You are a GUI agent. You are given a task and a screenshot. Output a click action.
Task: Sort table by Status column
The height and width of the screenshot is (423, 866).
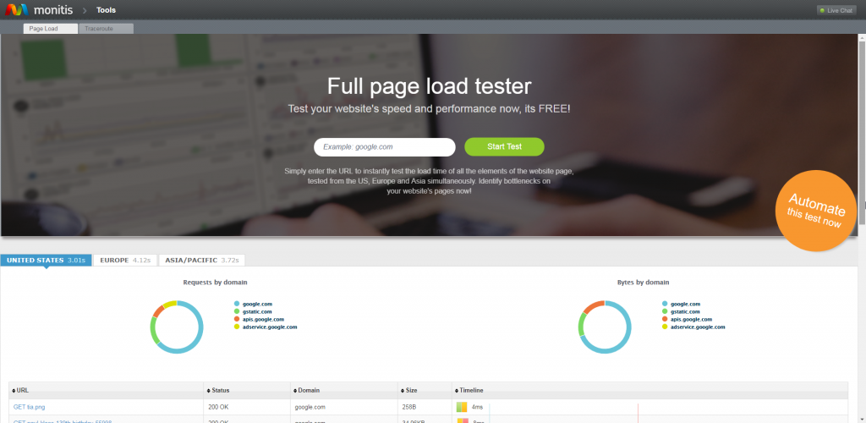[x=220, y=391]
